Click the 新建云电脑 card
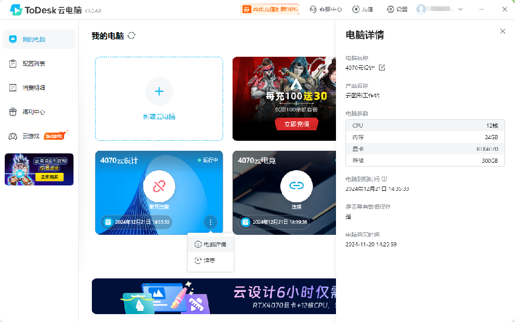This screenshot has width=515, height=322. tap(159, 99)
